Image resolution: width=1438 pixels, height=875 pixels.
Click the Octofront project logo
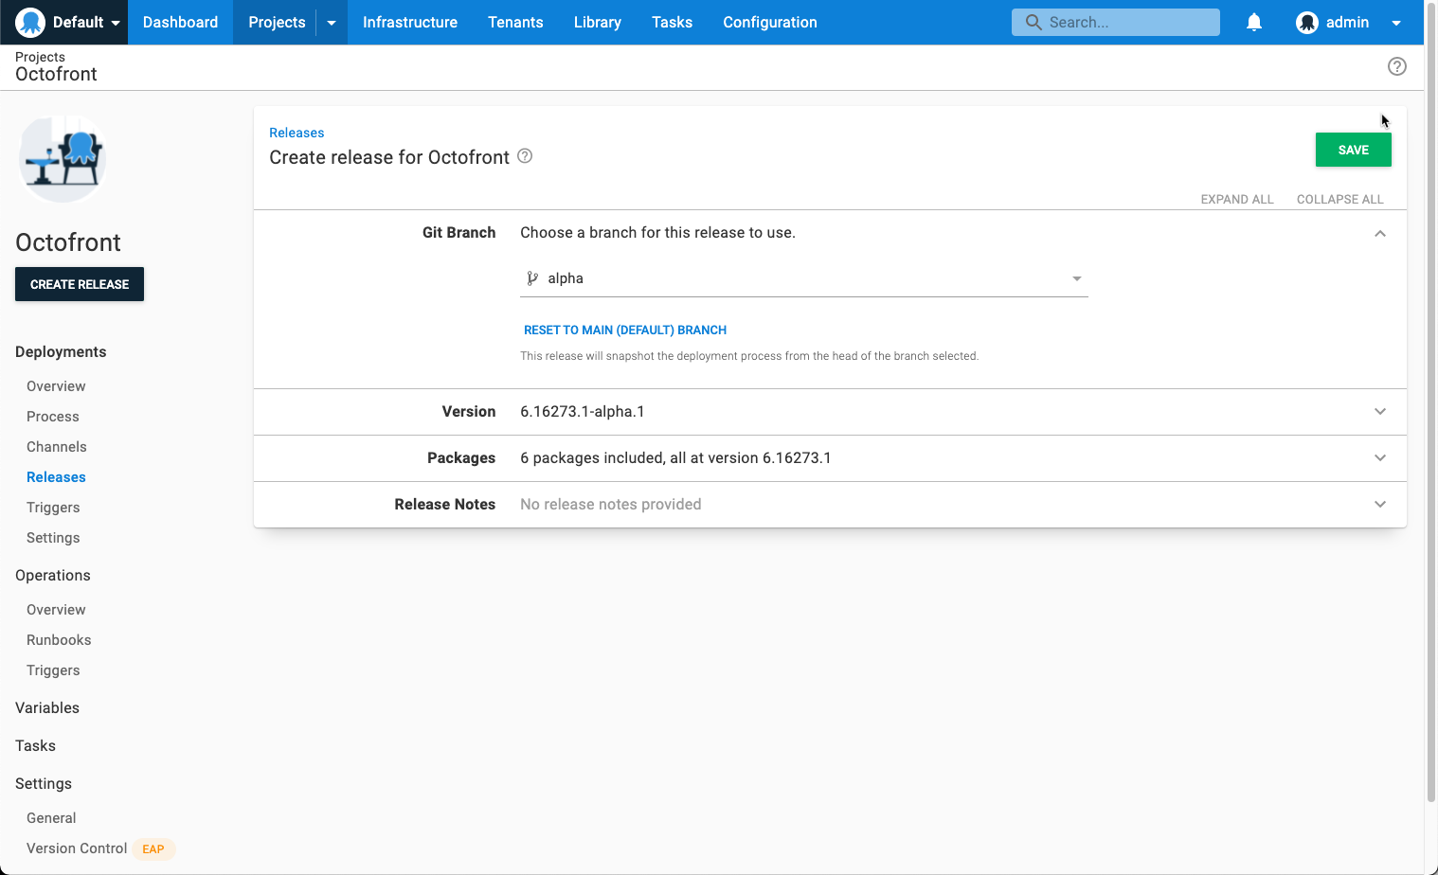click(x=62, y=159)
